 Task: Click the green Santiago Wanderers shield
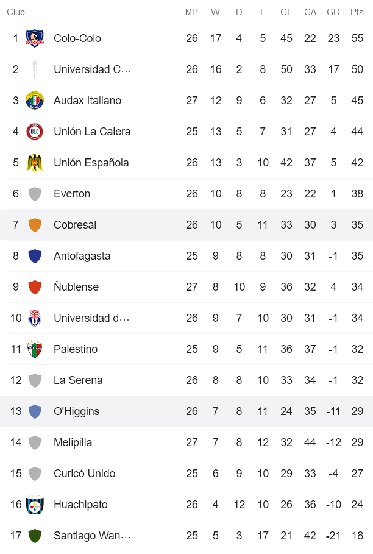[x=35, y=536]
